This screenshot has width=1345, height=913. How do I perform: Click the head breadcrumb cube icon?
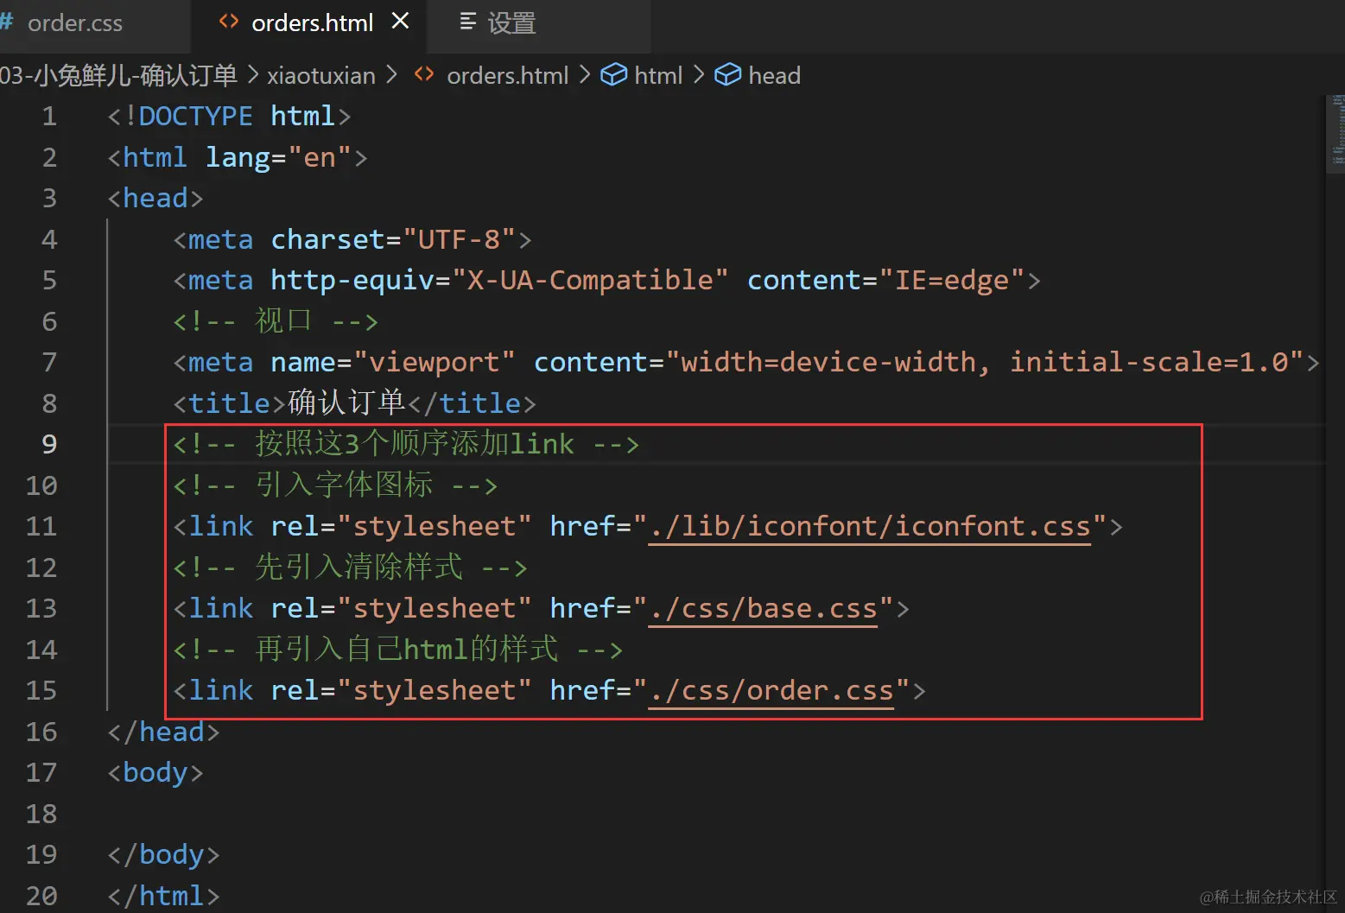click(727, 75)
